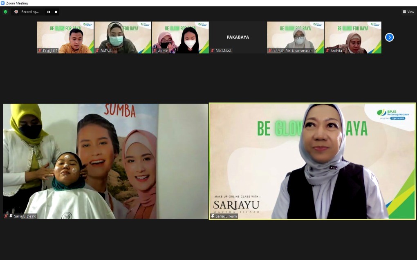Image resolution: width=417 pixels, height=260 pixels.
Task: Show next participants with blue arrow
Action: [x=389, y=37]
